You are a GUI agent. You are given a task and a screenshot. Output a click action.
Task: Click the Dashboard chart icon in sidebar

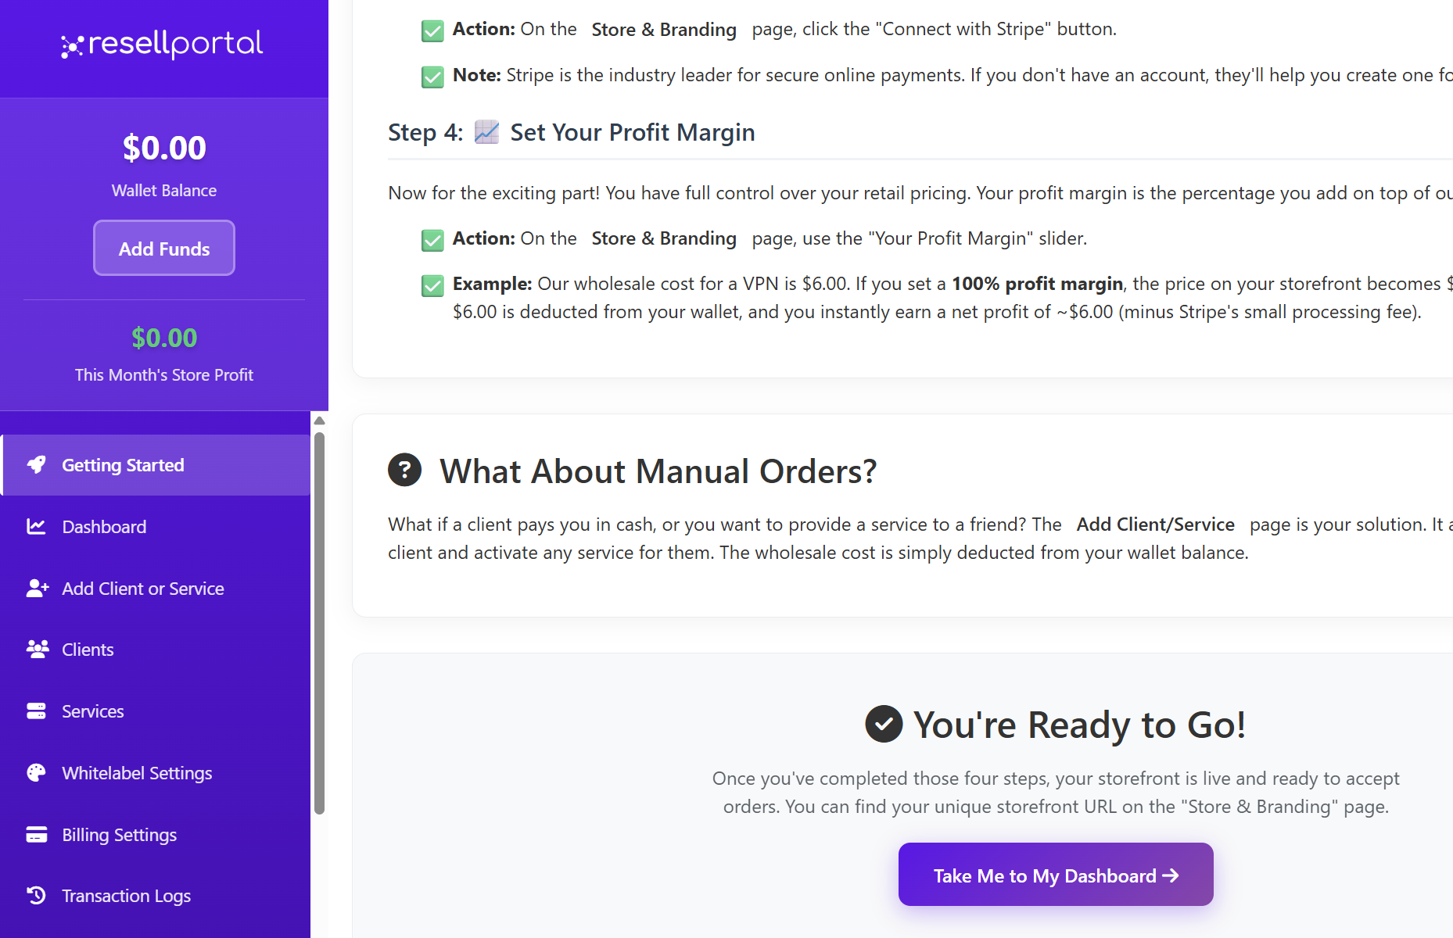click(36, 527)
